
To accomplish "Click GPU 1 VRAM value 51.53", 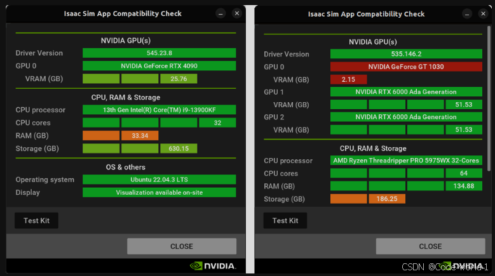I will pos(464,104).
